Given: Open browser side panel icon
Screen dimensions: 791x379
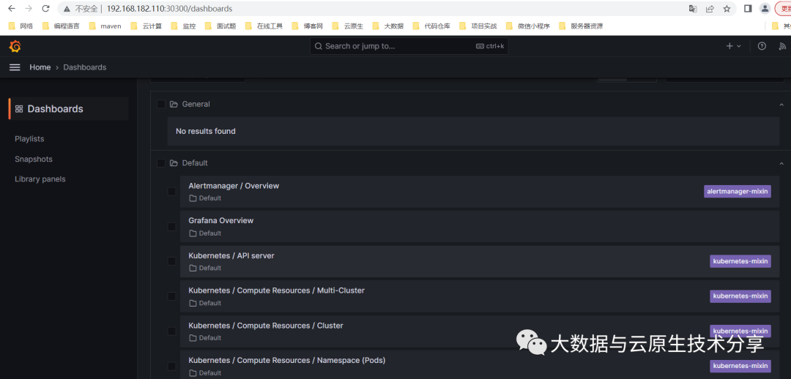Looking at the screenshot, I should coord(748,9).
